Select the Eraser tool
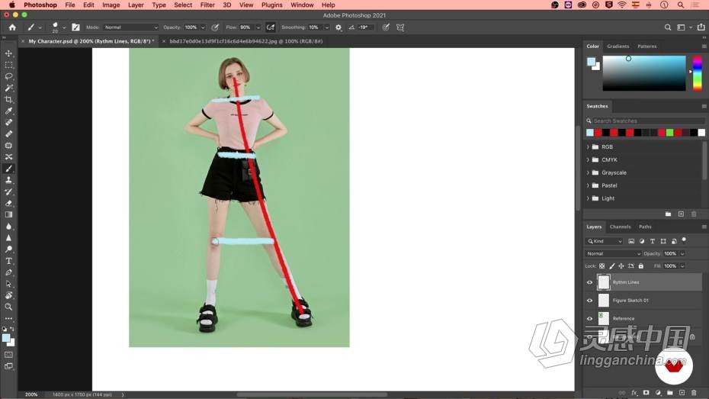Image resolution: width=709 pixels, height=399 pixels. point(8,203)
